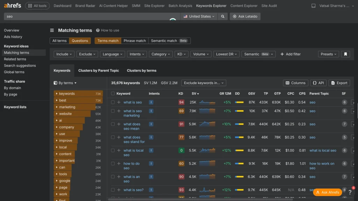Check the 'what is an seo' row checkbox

click(x=113, y=177)
